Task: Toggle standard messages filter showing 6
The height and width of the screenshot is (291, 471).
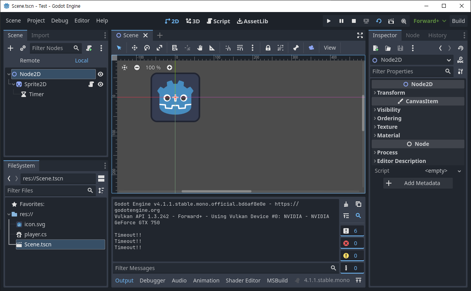Action: (x=352, y=231)
